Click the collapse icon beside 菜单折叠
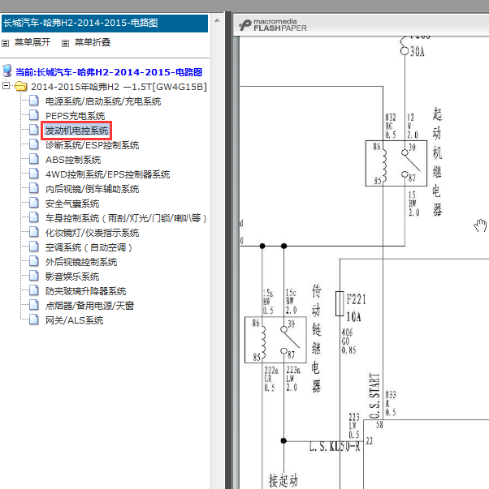 click(x=65, y=43)
